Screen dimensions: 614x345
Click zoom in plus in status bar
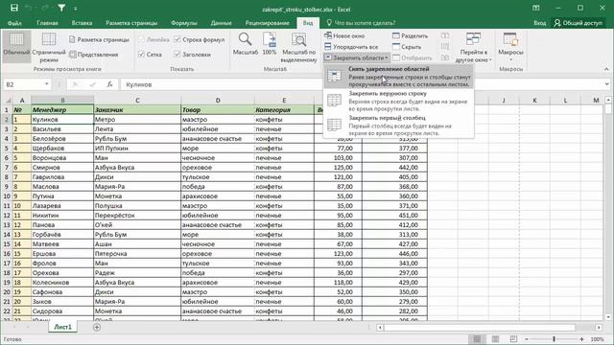(582, 339)
